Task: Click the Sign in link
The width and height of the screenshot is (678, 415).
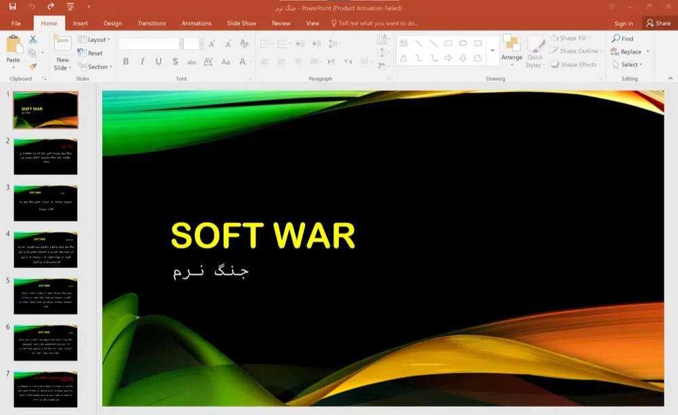Action: pos(623,22)
